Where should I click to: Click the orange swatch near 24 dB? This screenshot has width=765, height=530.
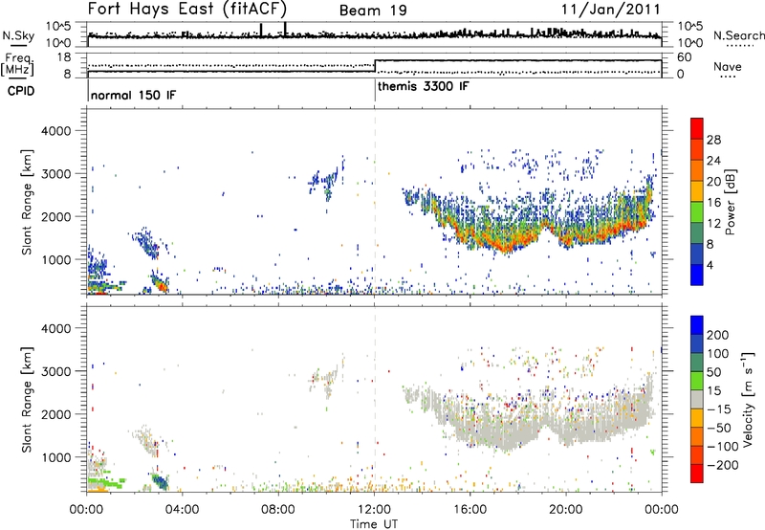(697, 170)
